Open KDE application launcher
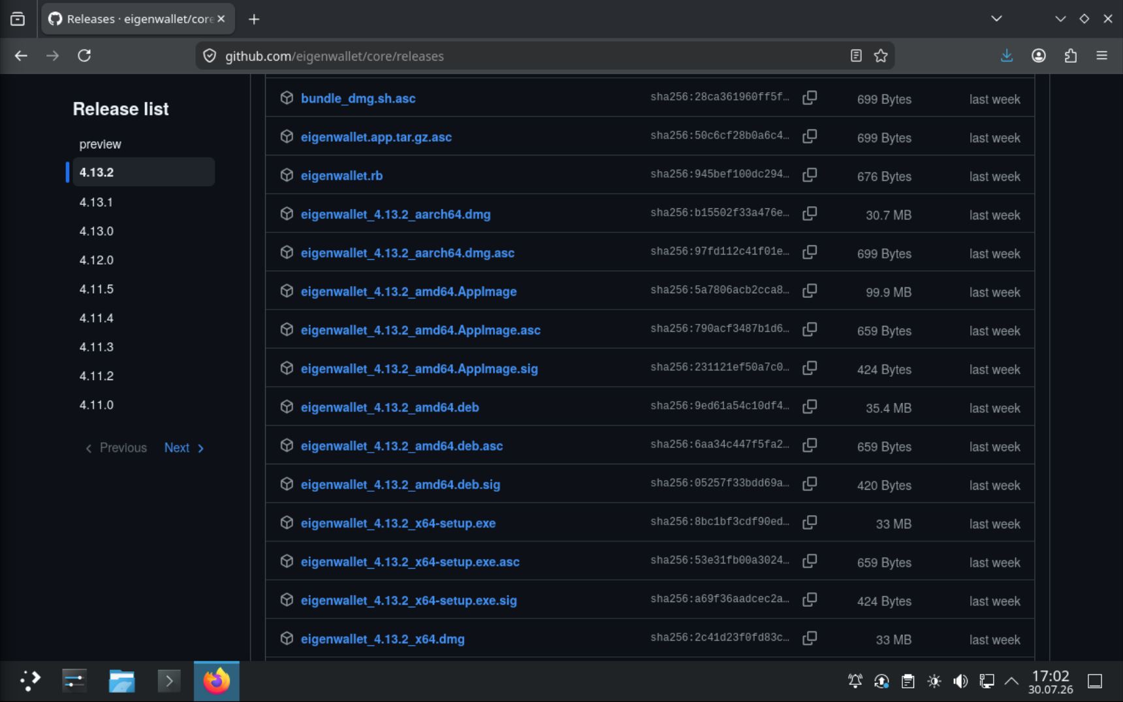The width and height of the screenshot is (1123, 702). pyautogui.click(x=29, y=681)
